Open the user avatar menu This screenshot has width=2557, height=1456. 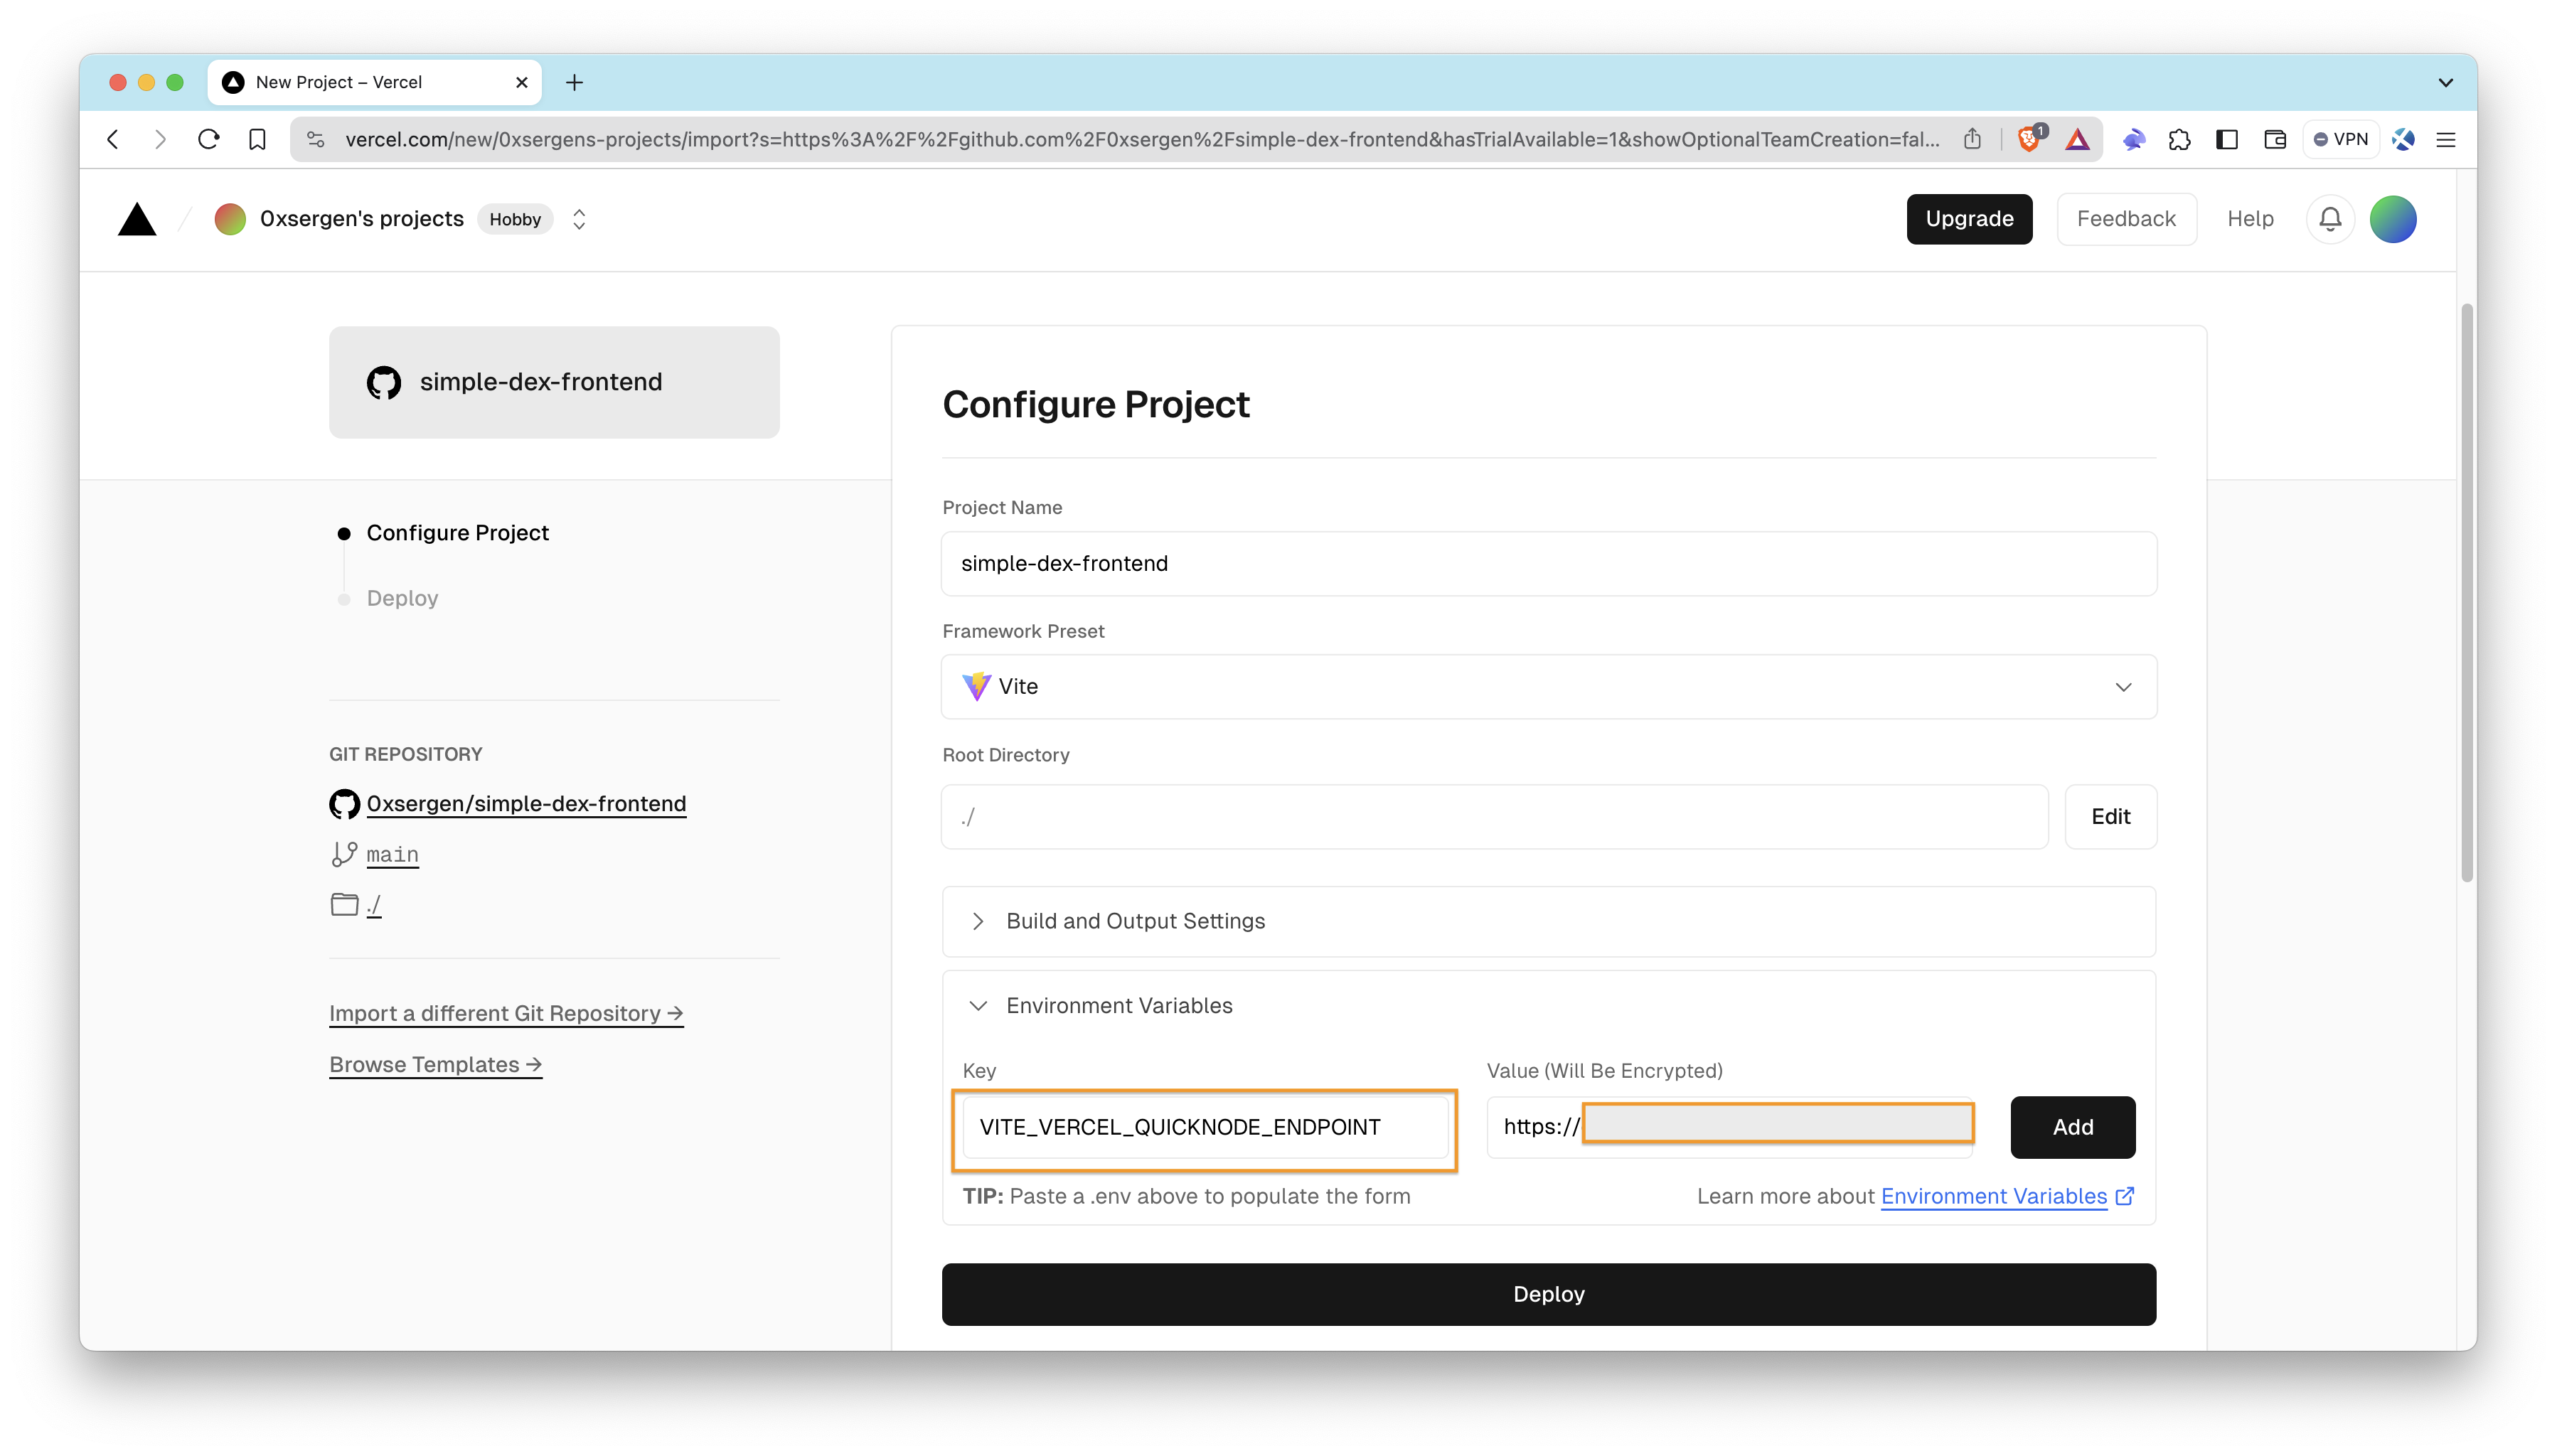(x=2393, y=219)
